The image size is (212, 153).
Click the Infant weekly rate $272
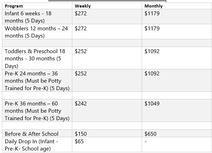pyautogui.click(x=81, y=13)
